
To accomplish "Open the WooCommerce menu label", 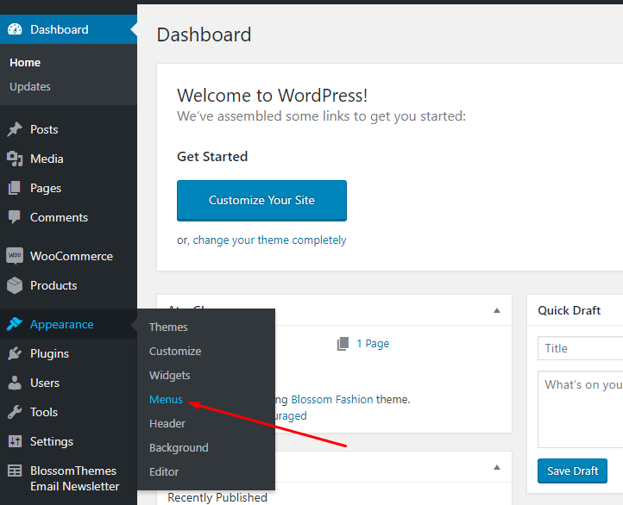I will click(72, 256).
